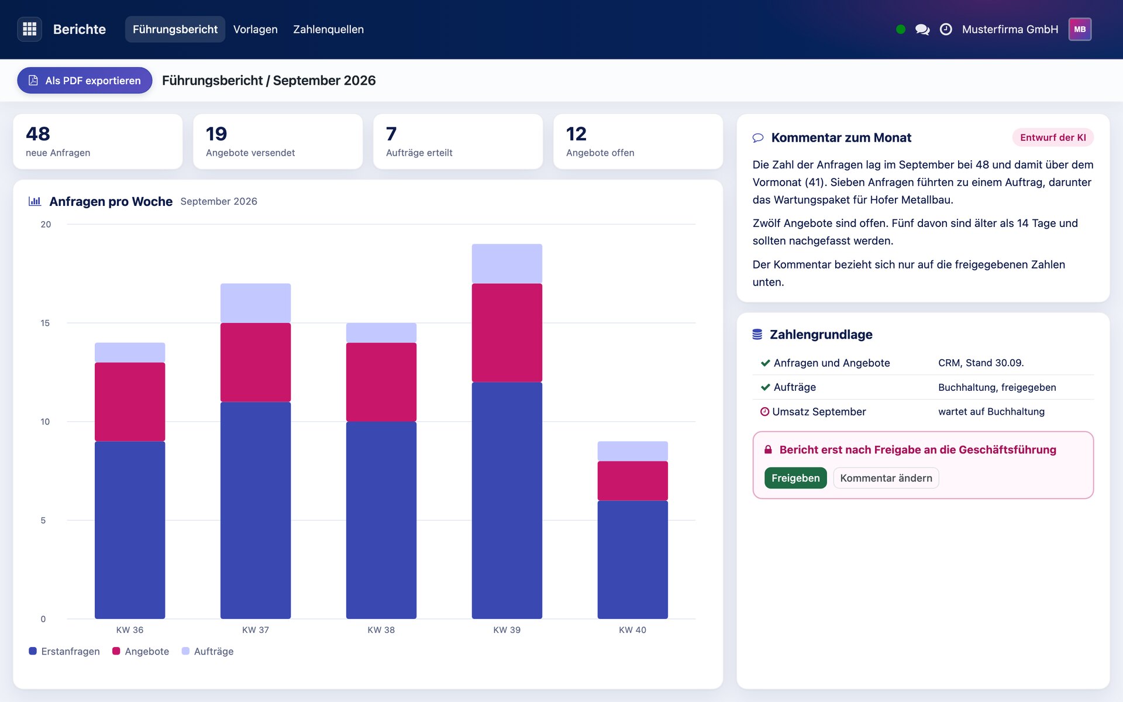Viewport: 1123px width, 702px height.
Task: Click the KW 37 Aufträge bar segment
Action: pyautogui.click(x=256, y=303)
